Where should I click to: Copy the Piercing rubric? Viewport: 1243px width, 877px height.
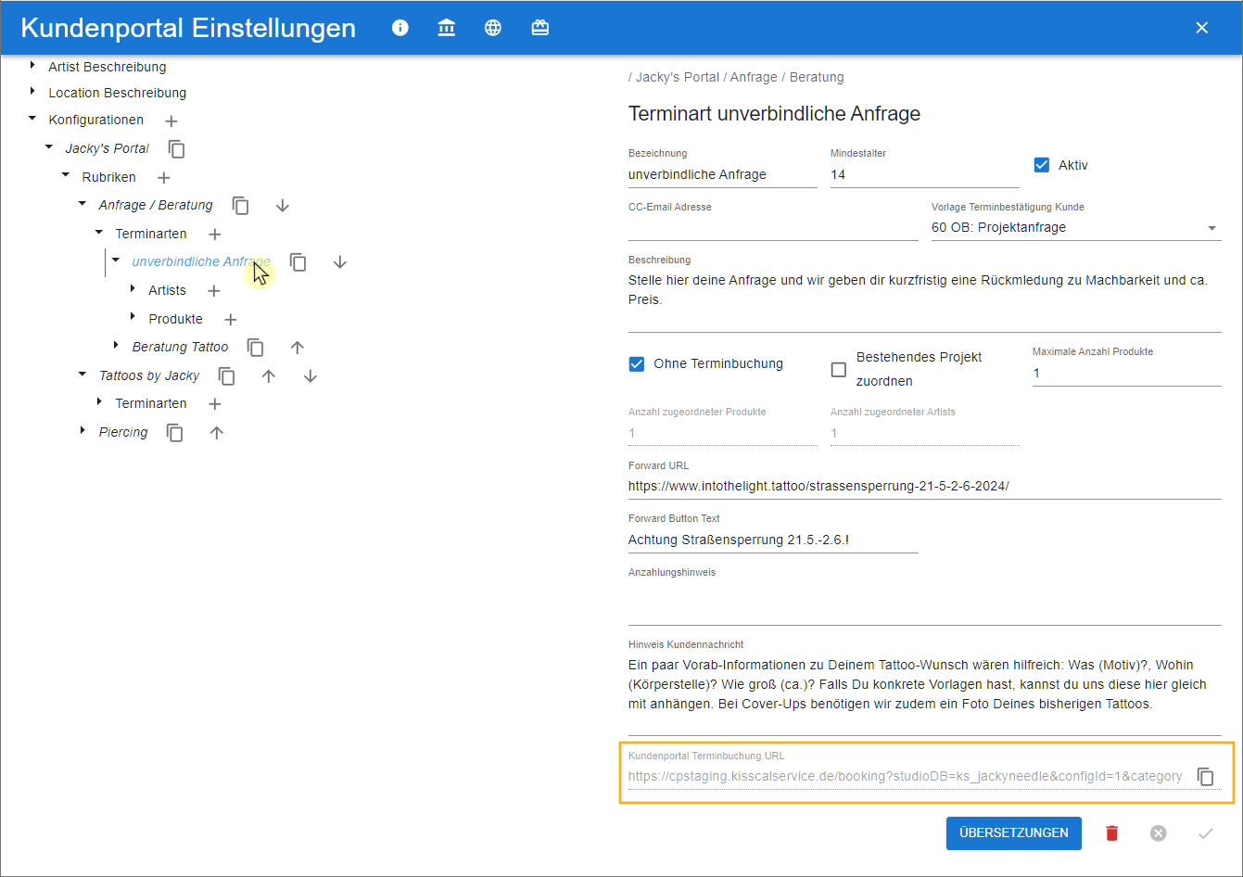pos(174,433)
